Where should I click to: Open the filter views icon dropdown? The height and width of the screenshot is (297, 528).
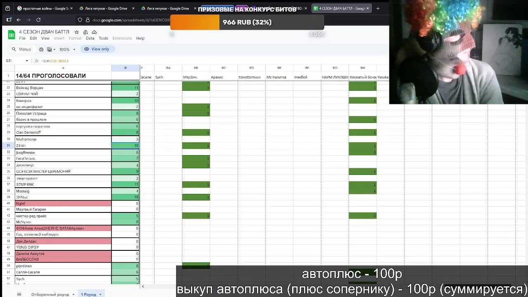click(x=51, y=49)
